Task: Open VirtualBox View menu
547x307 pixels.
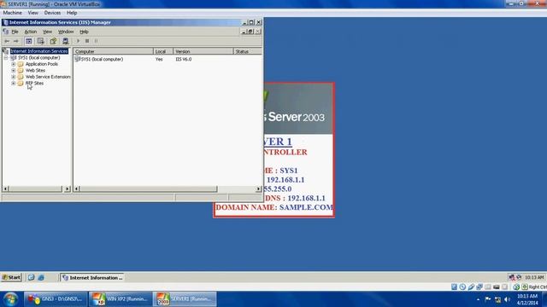Action: [32, 13]
